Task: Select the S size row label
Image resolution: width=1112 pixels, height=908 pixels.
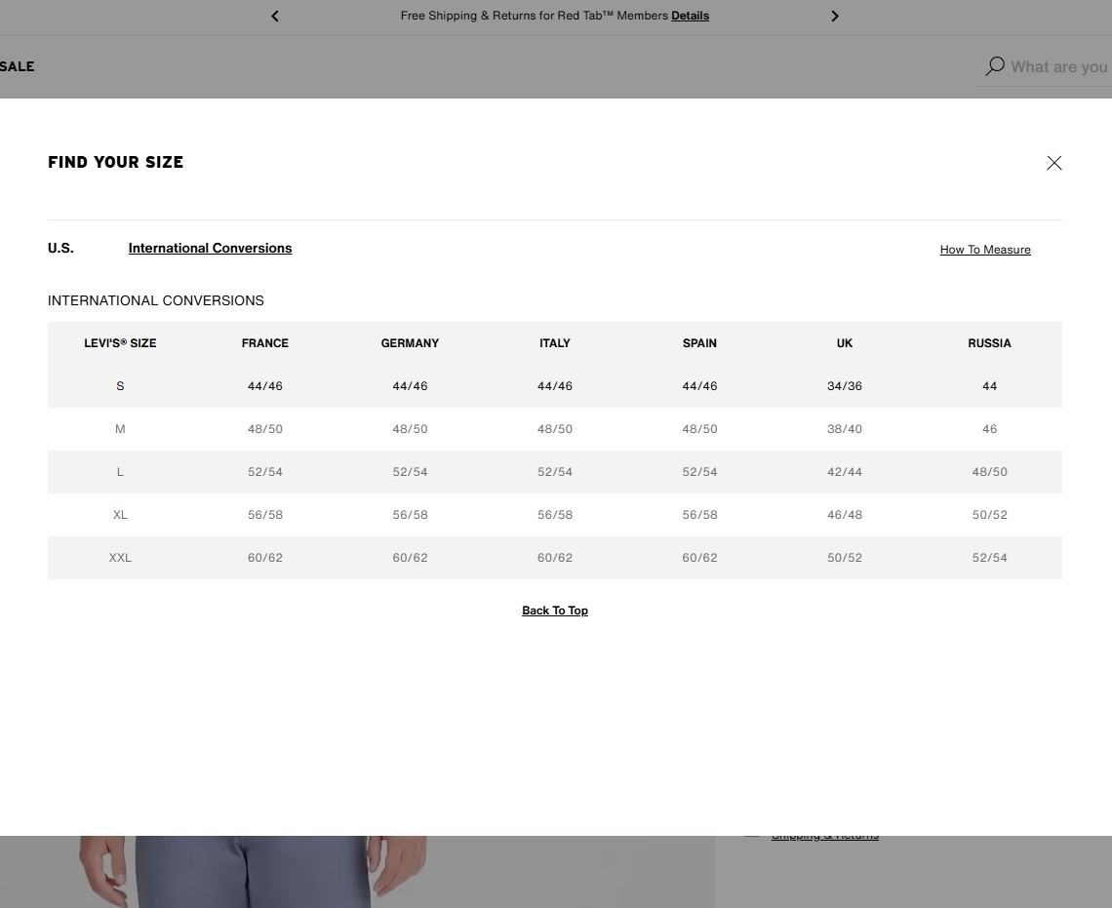Action: (x=120, y=386)
